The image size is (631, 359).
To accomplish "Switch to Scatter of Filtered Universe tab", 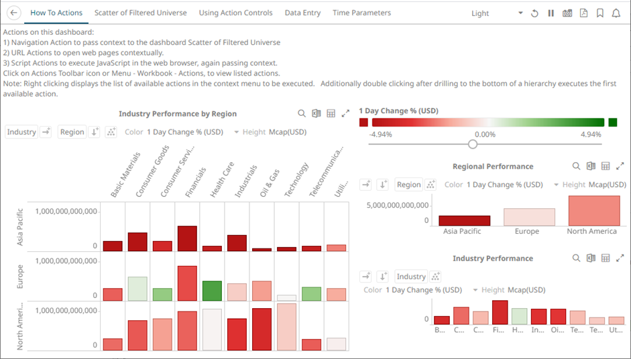I will [x=141, y=13].
